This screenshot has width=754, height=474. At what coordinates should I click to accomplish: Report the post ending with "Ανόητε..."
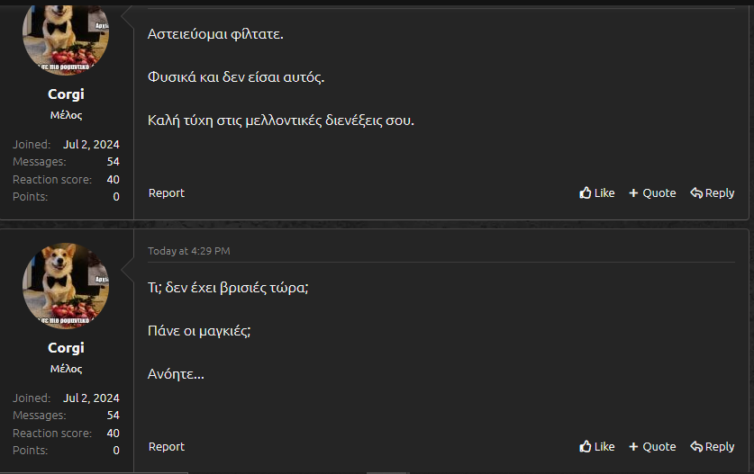[x=166, y=446]
